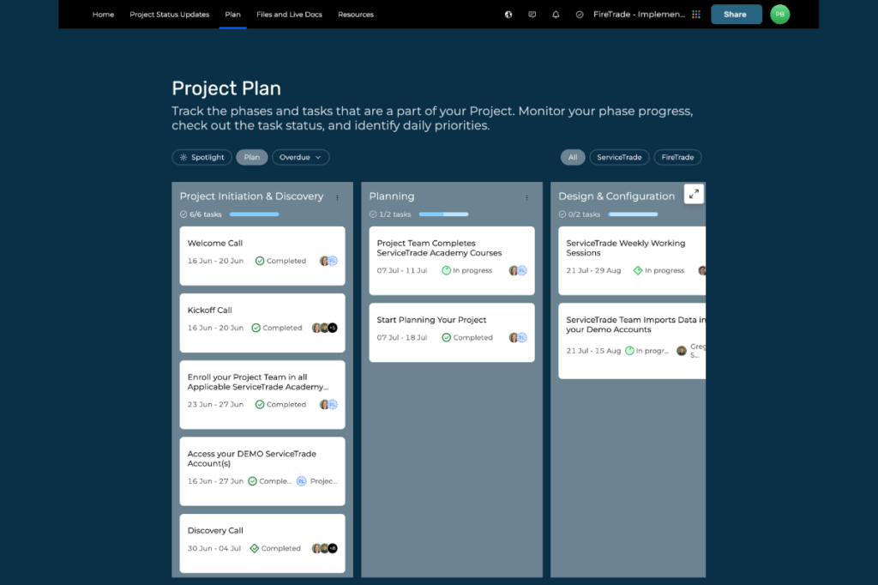Open the notifications bell icon
The image size is (878, 585).
pos(555,14)
